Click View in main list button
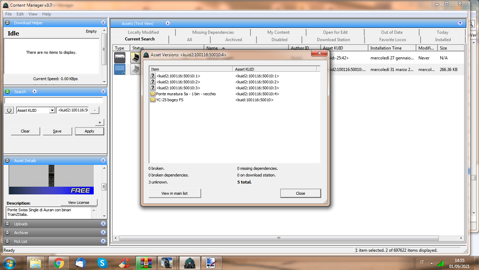 click(x=175, y=193)
